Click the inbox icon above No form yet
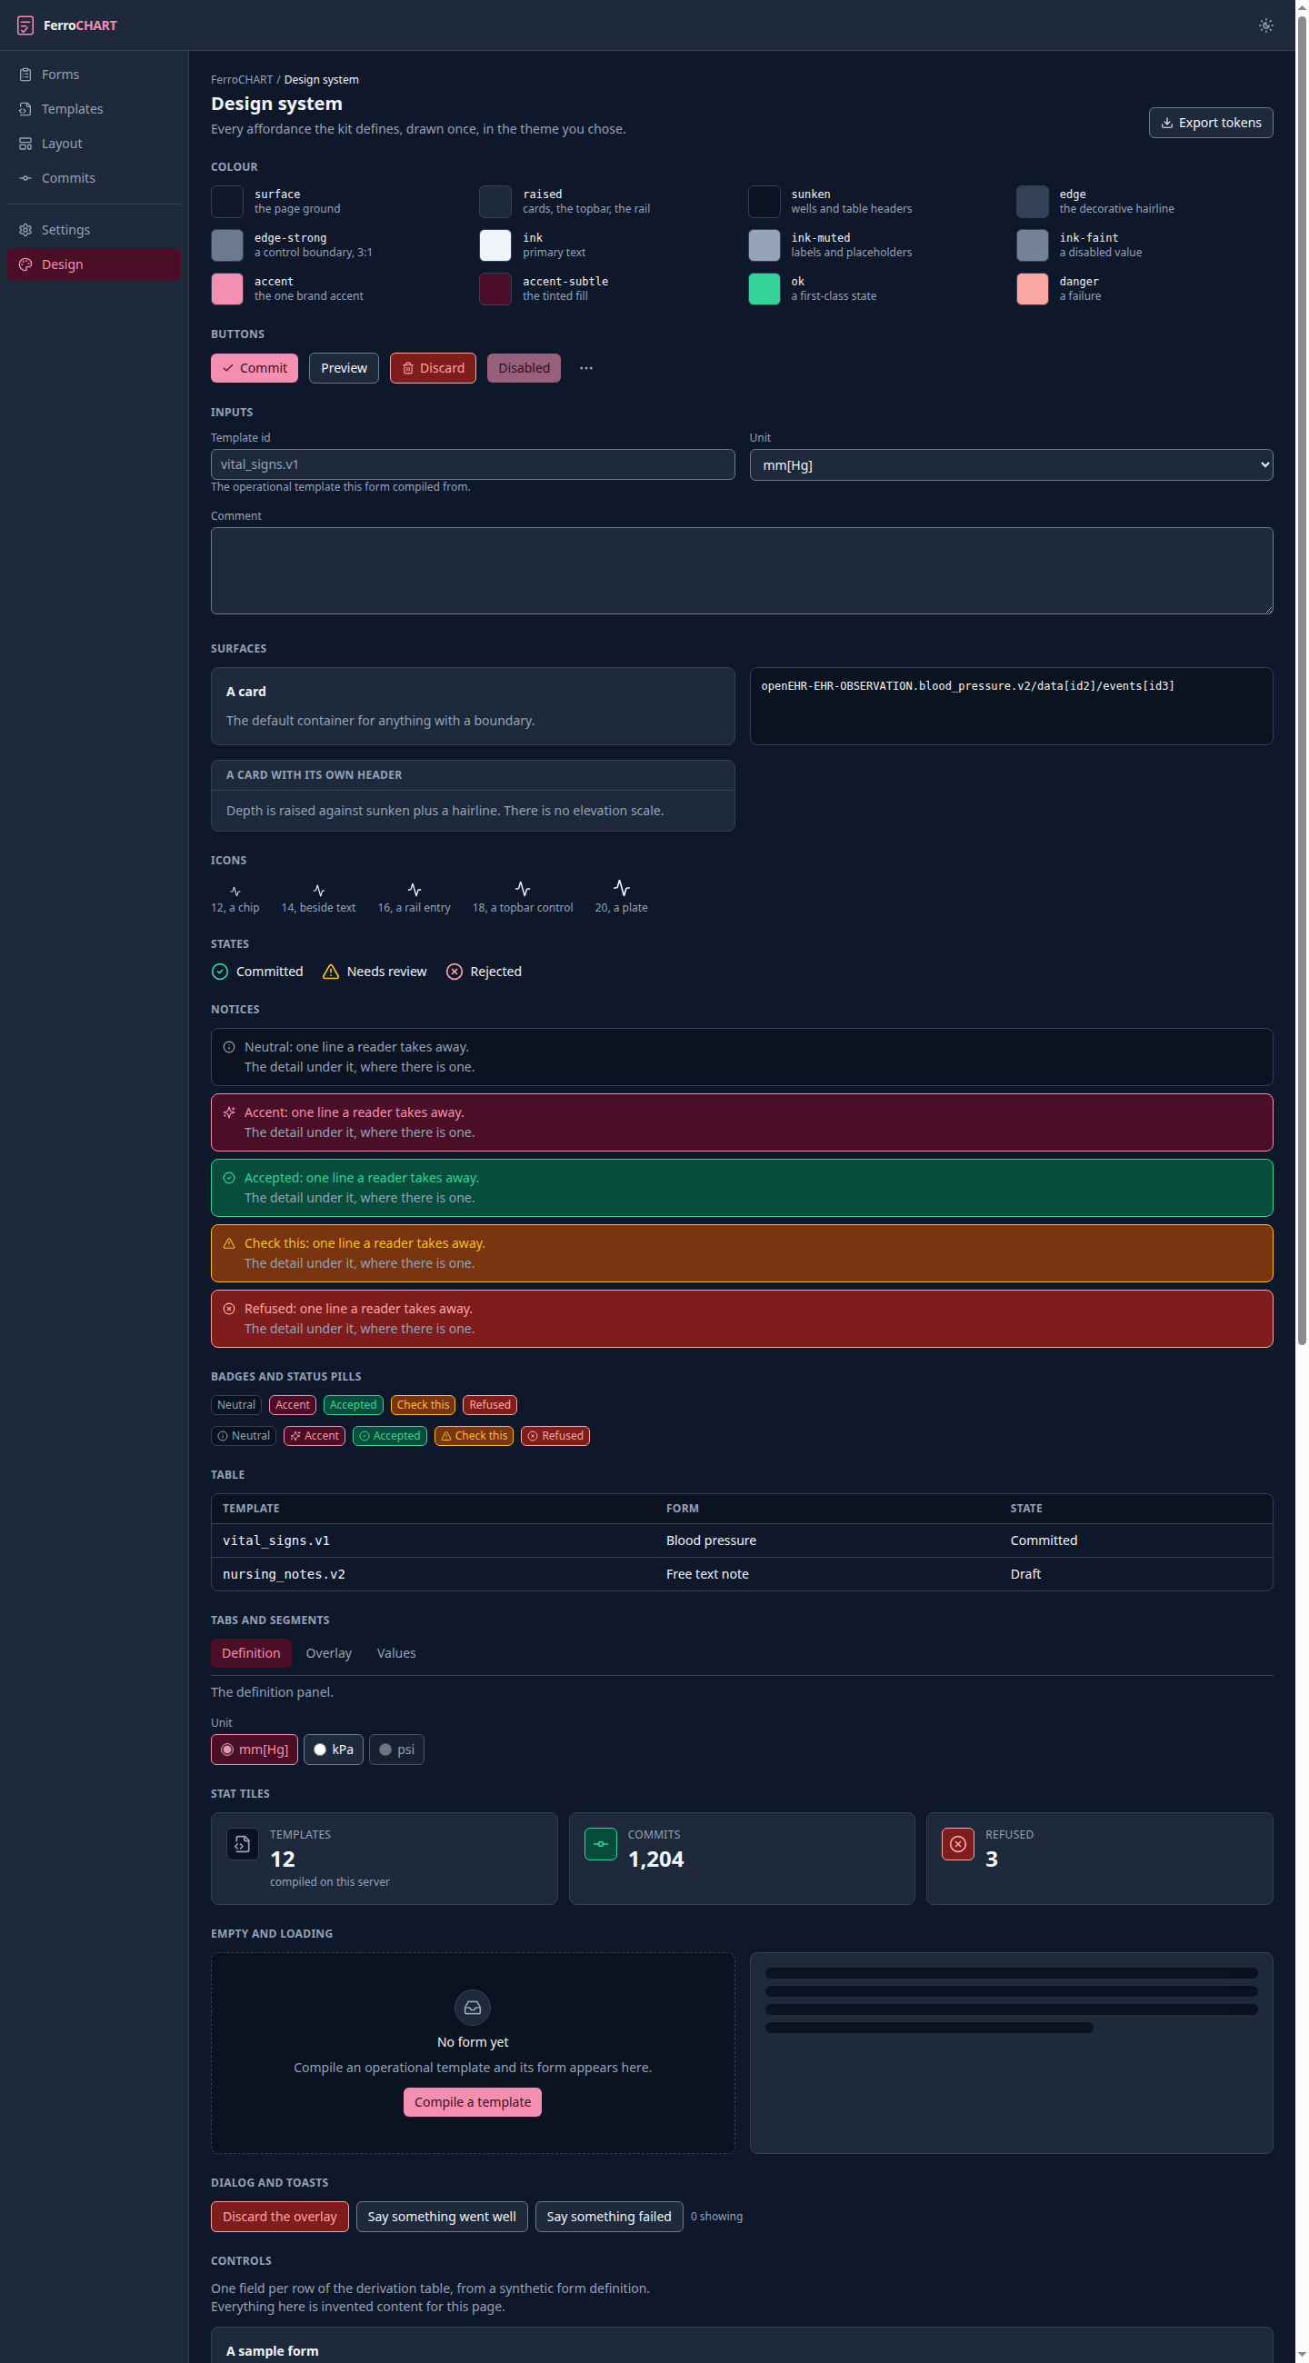This screenshot has height=2363, width=1309. click(x=473, y=2007)
